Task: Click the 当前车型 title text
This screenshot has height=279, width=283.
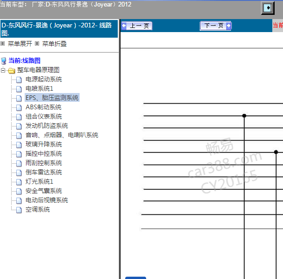Action: (x=66, y=4)
